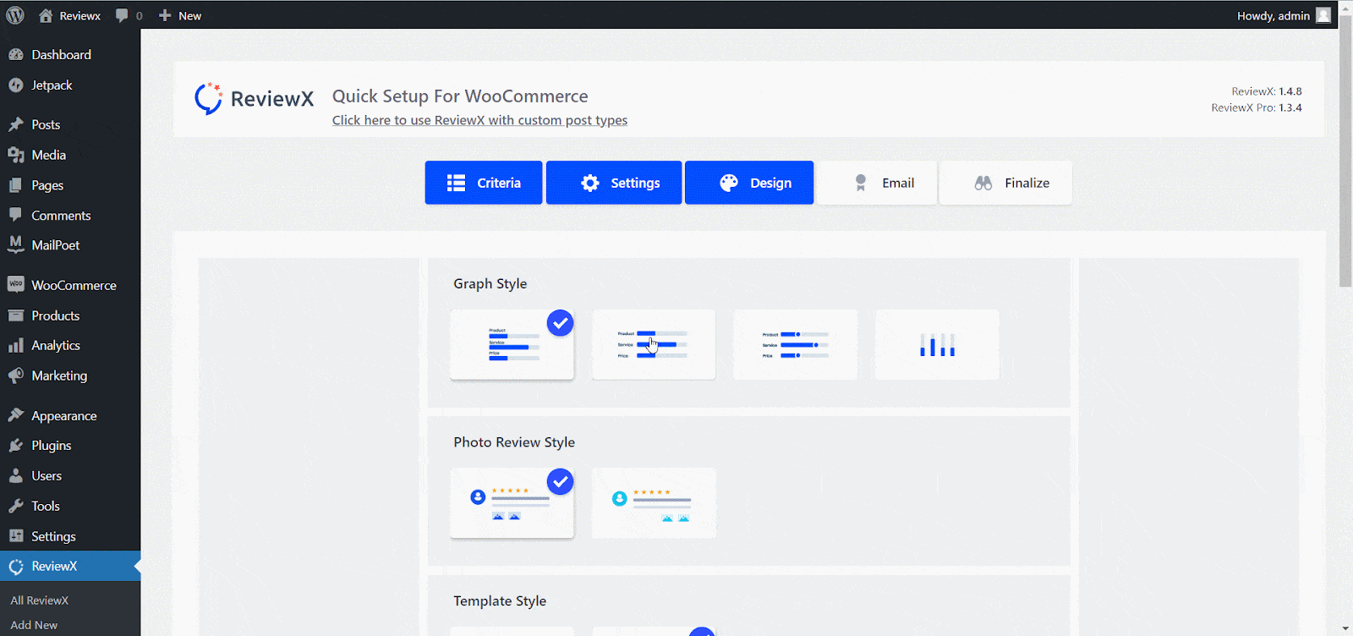Open Plugins from the sidebar
1353x636 pixels.
point(51,446)
